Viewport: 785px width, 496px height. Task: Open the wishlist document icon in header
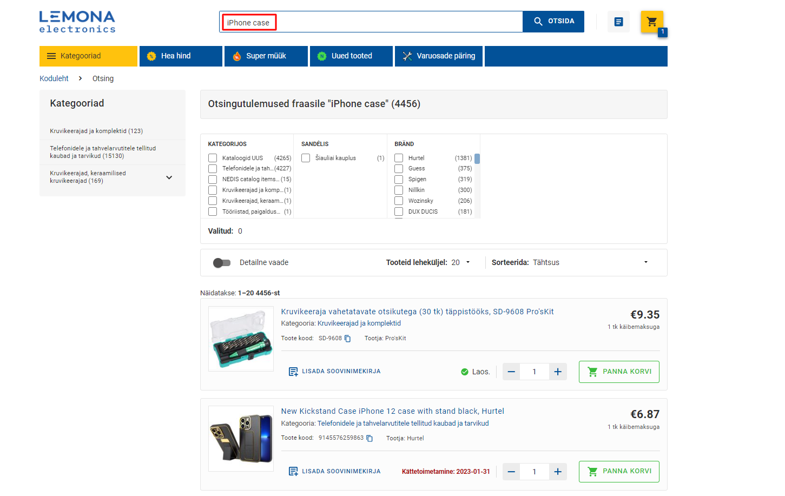[x=618, y=22]
